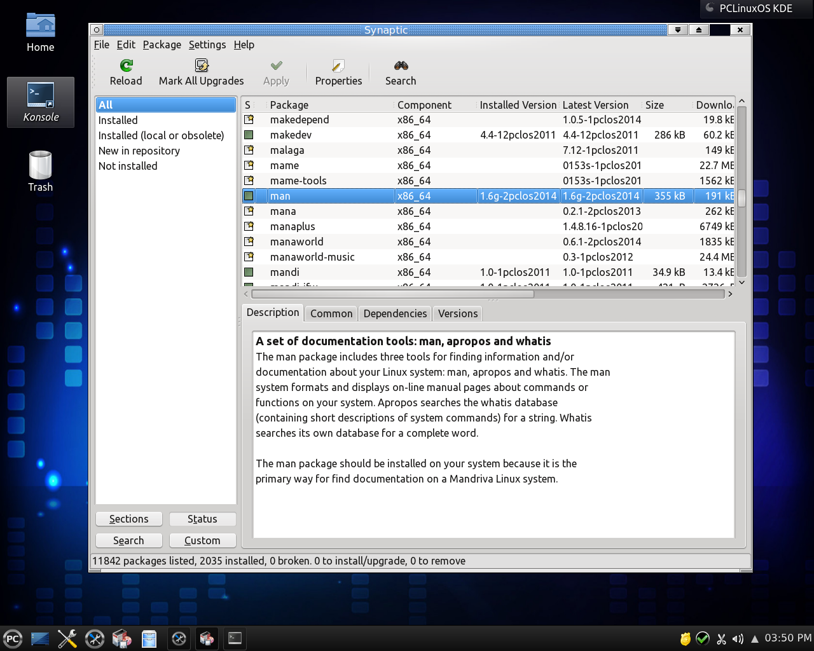Select Installed (local or obsolete) filter
Screen dimensions: 814x651
pos(165,135)
